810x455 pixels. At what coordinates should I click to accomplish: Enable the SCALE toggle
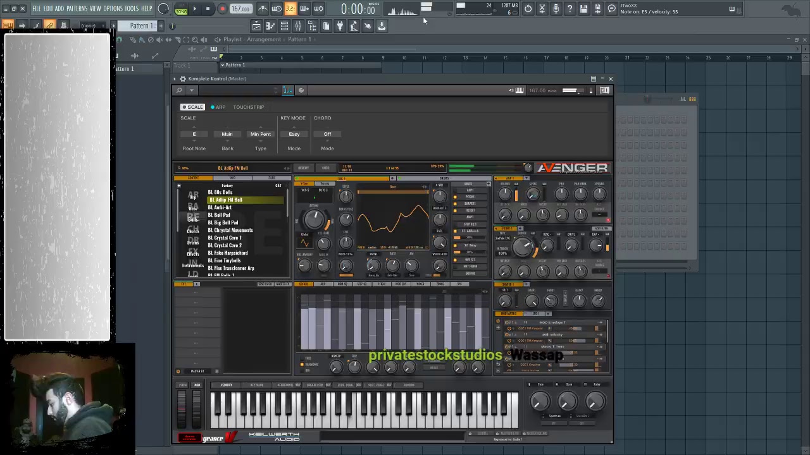[x=192, y=107]
